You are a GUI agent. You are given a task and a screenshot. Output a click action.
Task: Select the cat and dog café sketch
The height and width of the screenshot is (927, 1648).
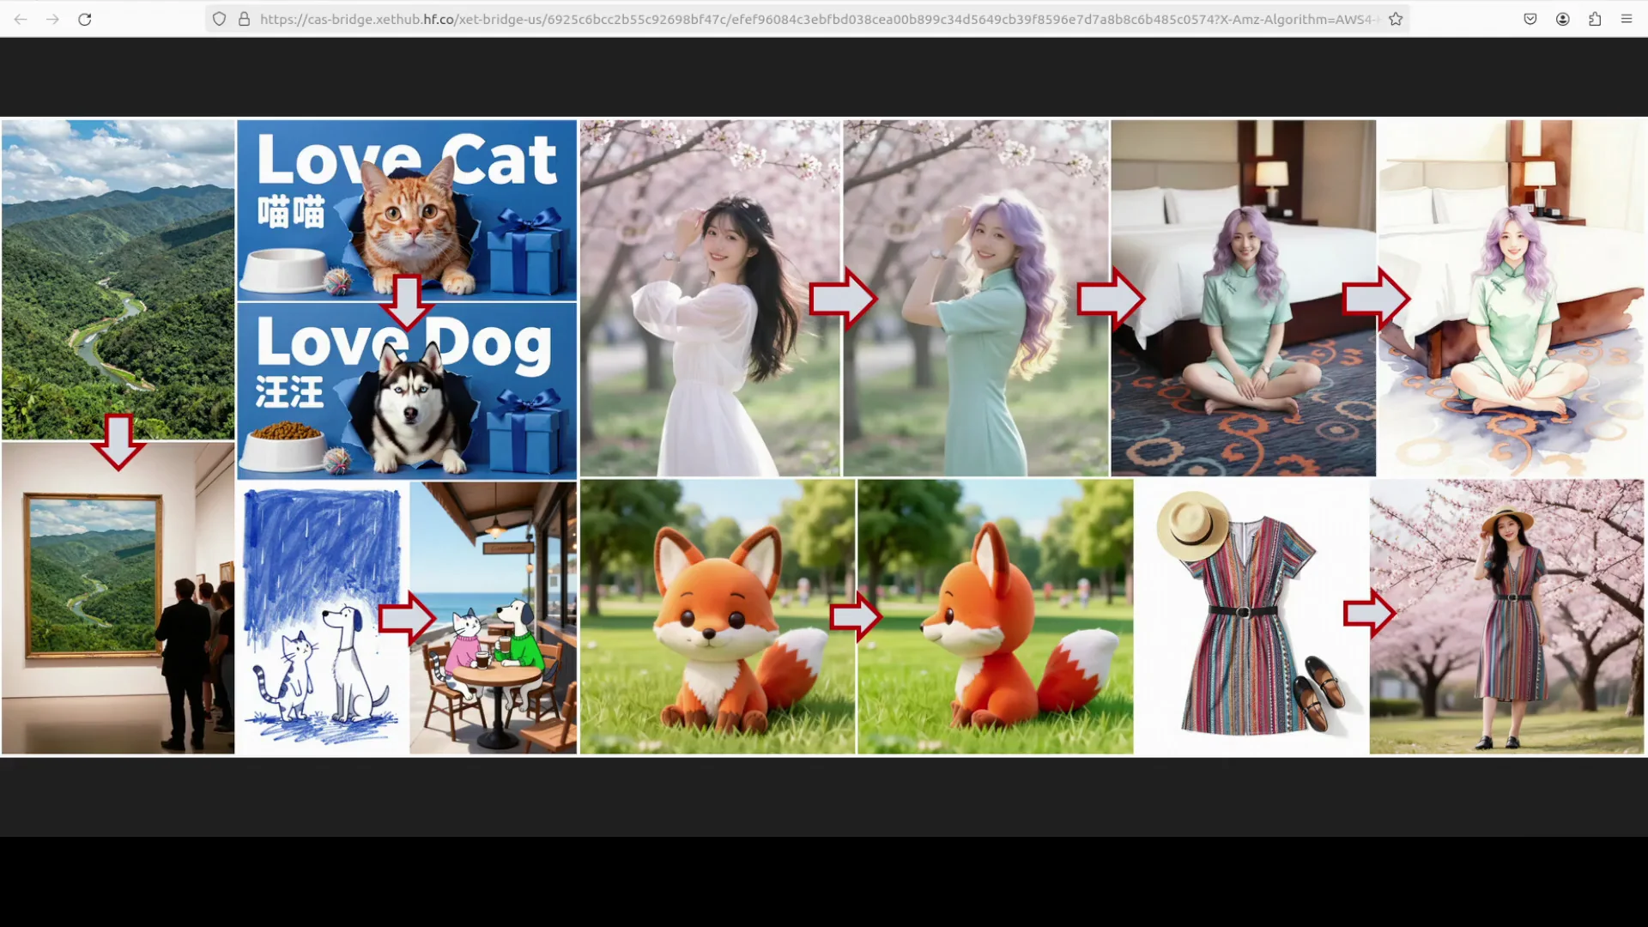(x=494, y=616)
